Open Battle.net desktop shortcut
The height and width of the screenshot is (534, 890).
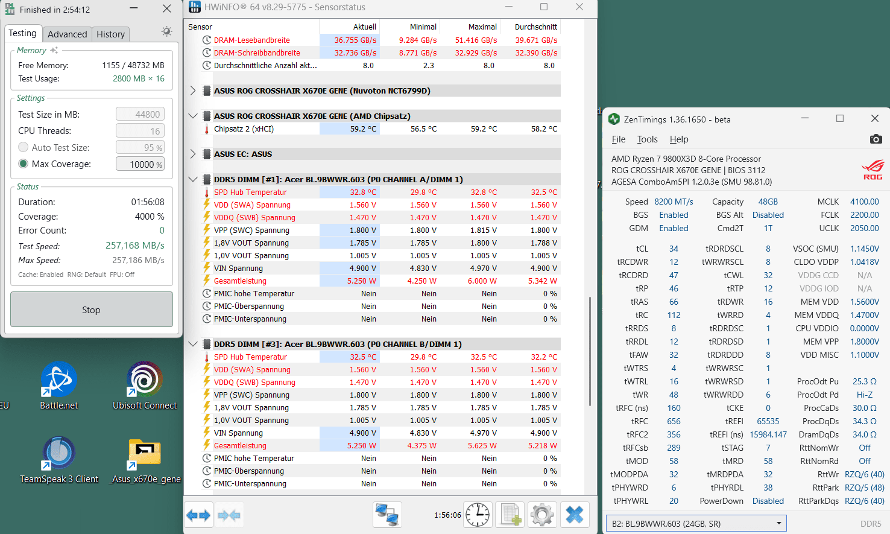(58, 386)
